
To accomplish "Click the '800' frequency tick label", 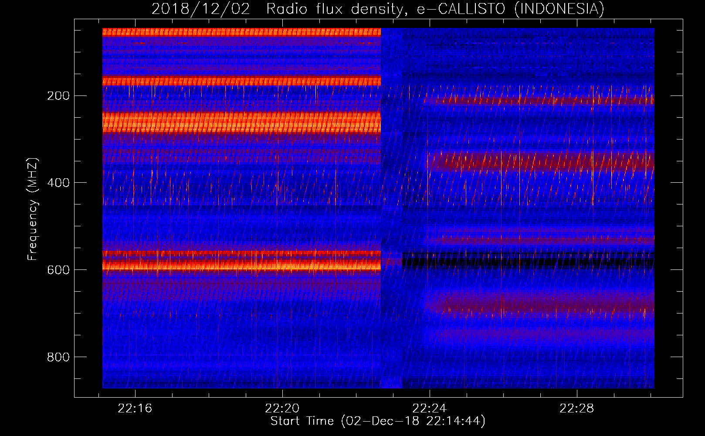I will (58, 357).
